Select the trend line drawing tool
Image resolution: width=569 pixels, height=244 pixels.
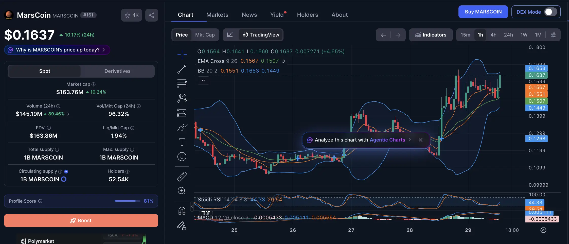(x=182, y=69)
